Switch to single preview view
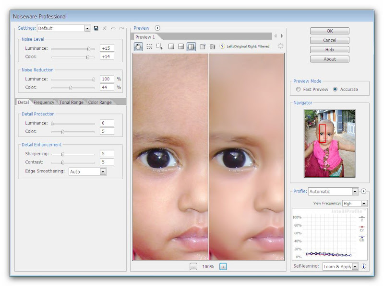 coord(171,46)
